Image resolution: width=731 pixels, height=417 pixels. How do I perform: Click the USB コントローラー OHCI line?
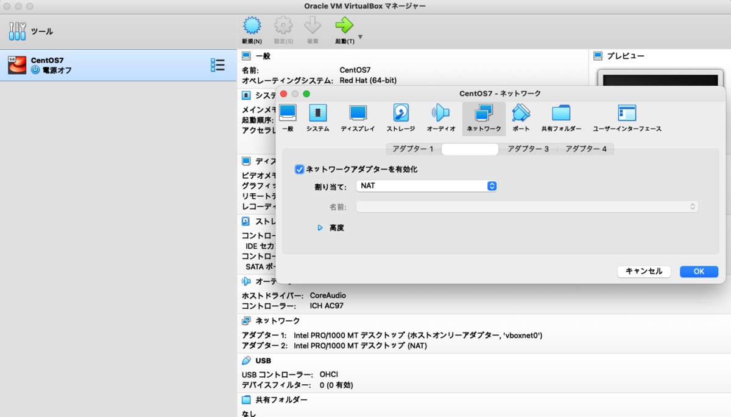[x=290, y=374]
